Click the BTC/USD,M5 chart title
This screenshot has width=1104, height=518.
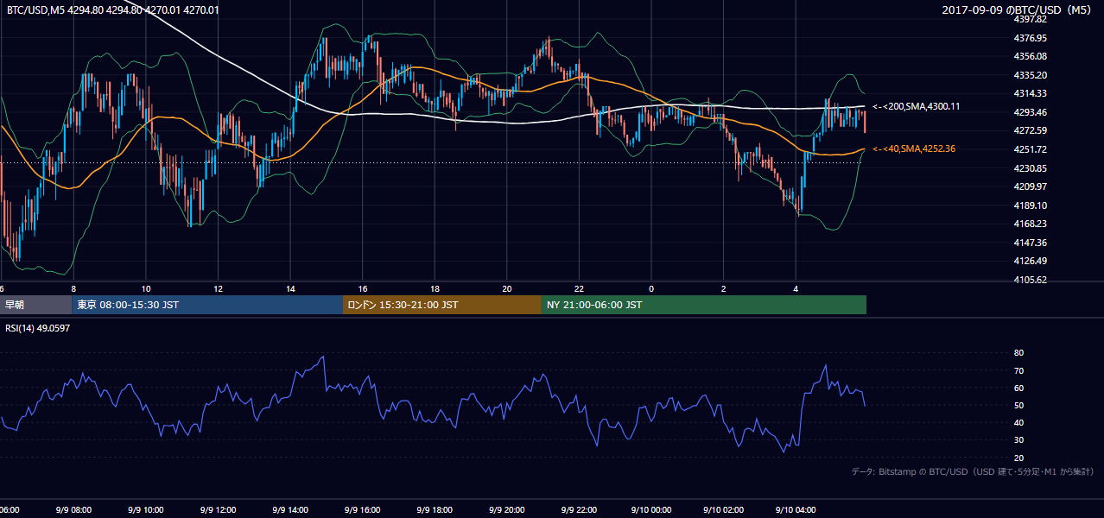tap(112, 9)
